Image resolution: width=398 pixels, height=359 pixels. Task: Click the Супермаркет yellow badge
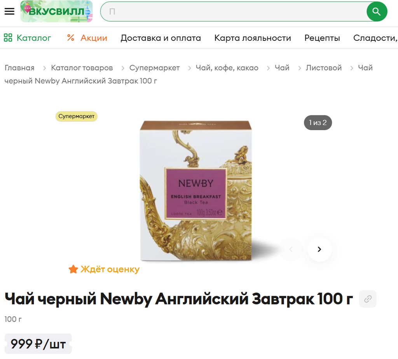[77, 116]
